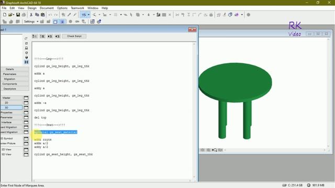Toggle the highlighted floor plan window icon
Screen dimensions: 335x188
tap(55, 21)
